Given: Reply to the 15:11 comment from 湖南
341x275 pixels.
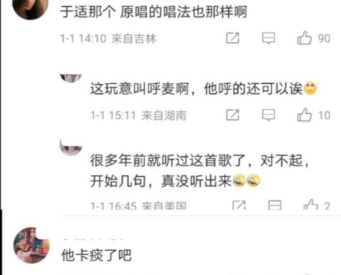Looking at the screenshot, I should 268,115.
